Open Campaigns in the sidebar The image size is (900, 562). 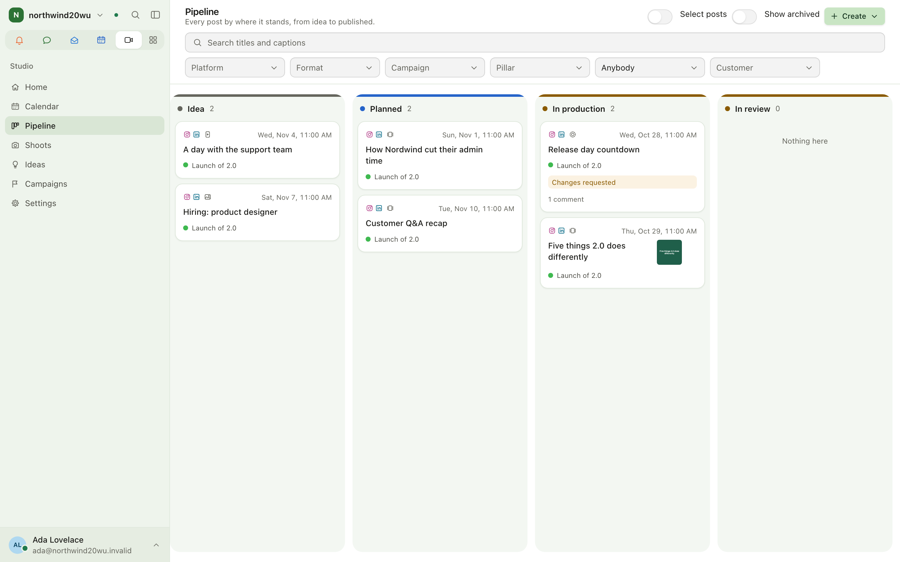point(85,184)
